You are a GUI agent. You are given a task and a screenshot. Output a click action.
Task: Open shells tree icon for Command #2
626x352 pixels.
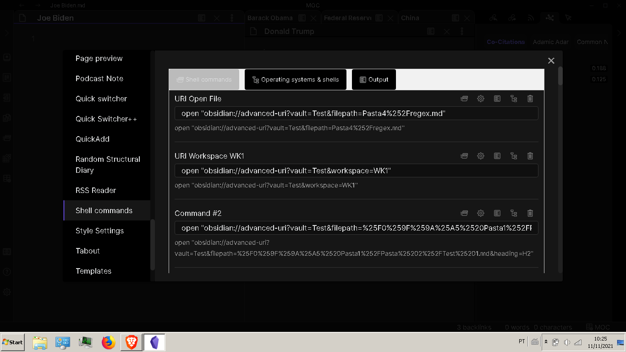coord(514,213)
